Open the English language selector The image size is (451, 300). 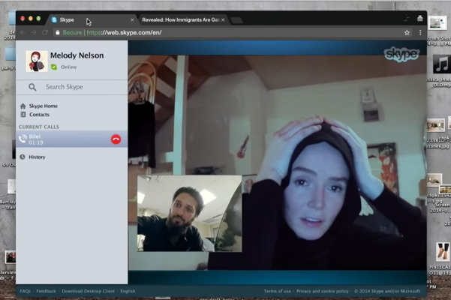pos(128,291)
